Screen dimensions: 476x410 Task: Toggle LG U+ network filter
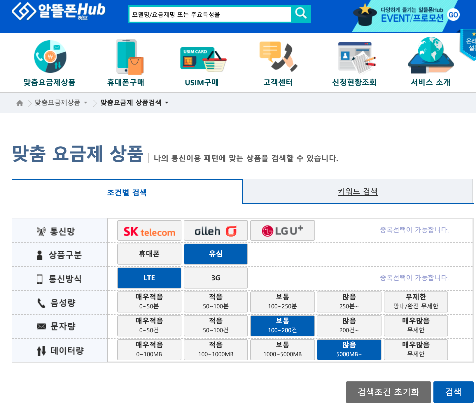283,231
